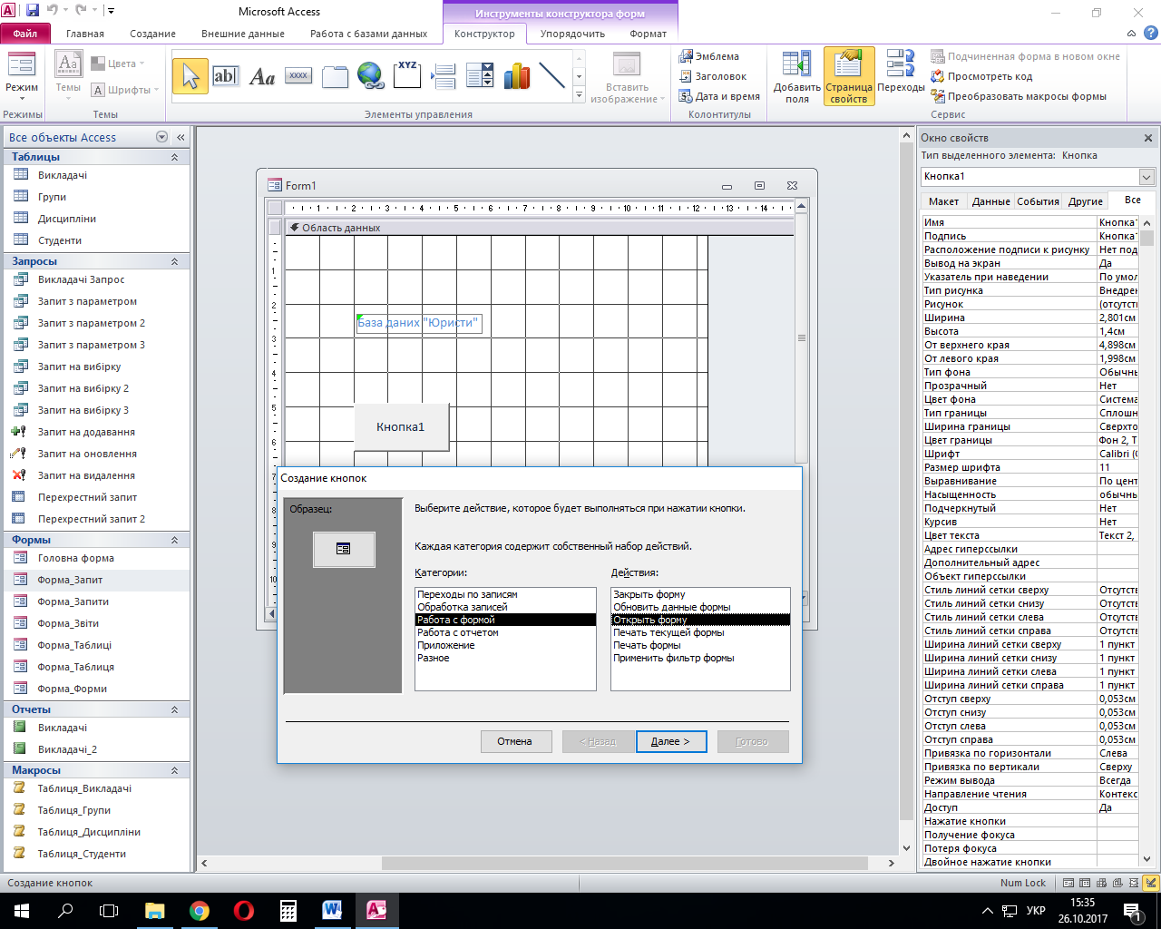Select the Option Group XYZ control

(407, 74)
